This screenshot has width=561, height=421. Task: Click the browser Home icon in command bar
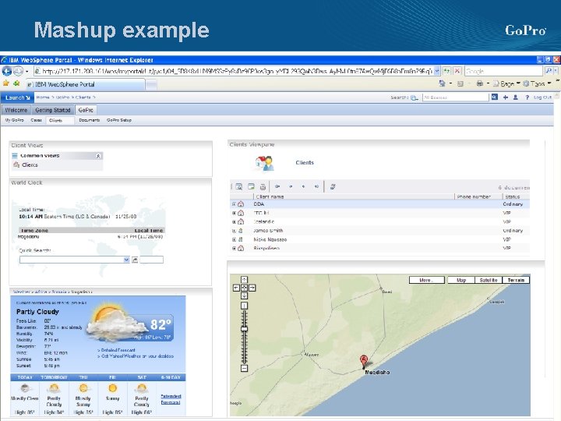pyautogui.click(x=443, y=83)
